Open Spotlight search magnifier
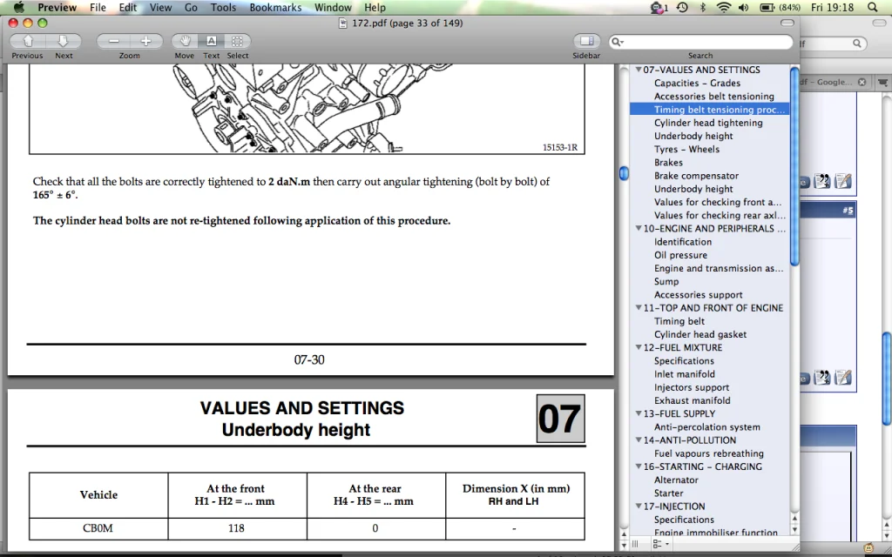Screen dimensions: 892x557 [x=873, y=7]
